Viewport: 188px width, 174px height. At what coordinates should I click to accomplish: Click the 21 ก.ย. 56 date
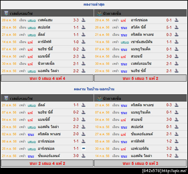pos(9,156)
